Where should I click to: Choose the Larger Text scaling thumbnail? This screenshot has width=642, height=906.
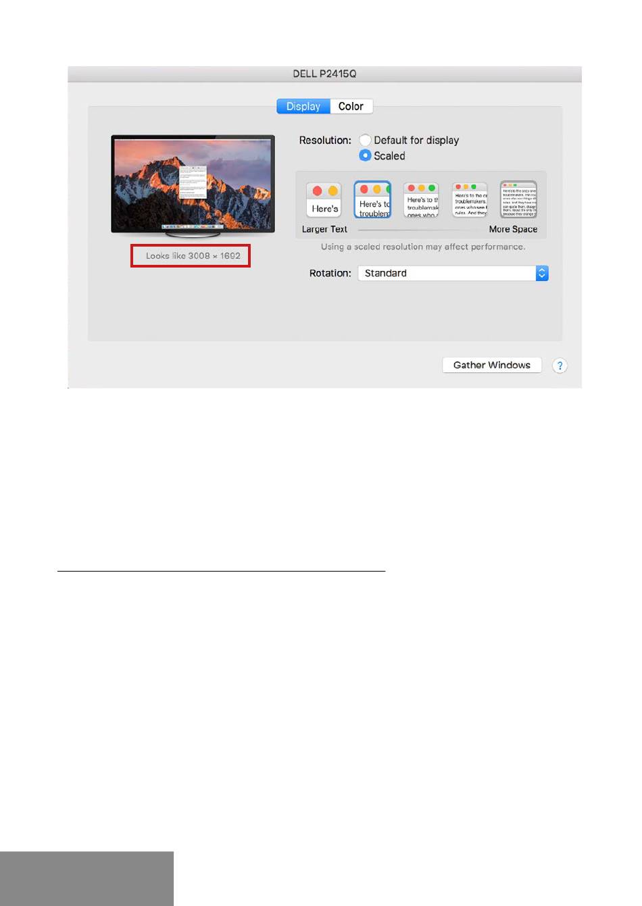point(324,199)
